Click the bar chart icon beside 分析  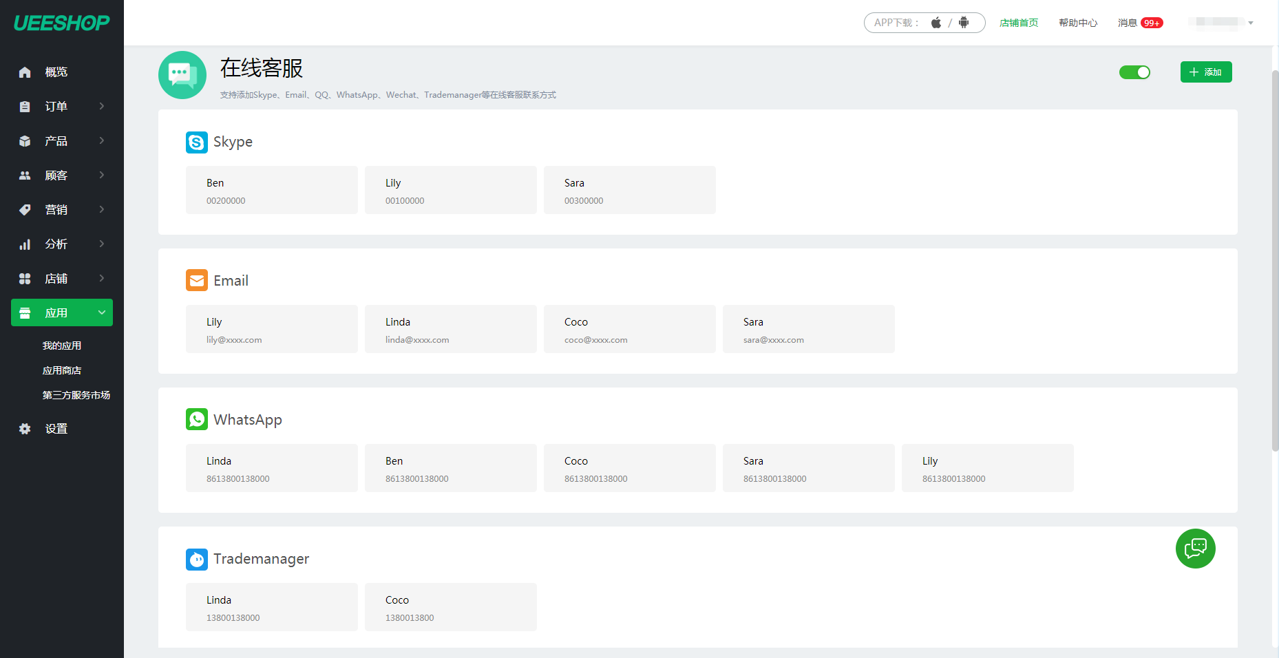25,244
